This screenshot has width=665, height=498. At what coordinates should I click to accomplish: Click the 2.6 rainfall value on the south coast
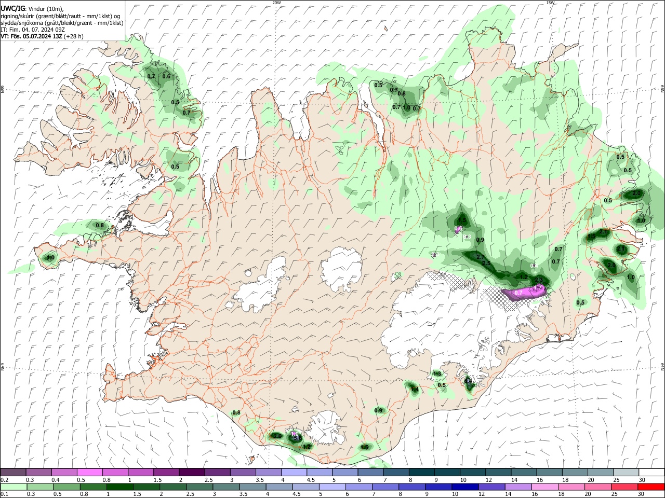click(x=277, y=436)
